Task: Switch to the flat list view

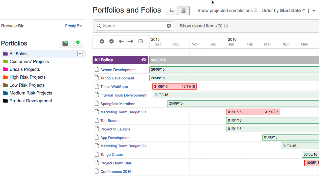Action: click(x=172, y=11)
